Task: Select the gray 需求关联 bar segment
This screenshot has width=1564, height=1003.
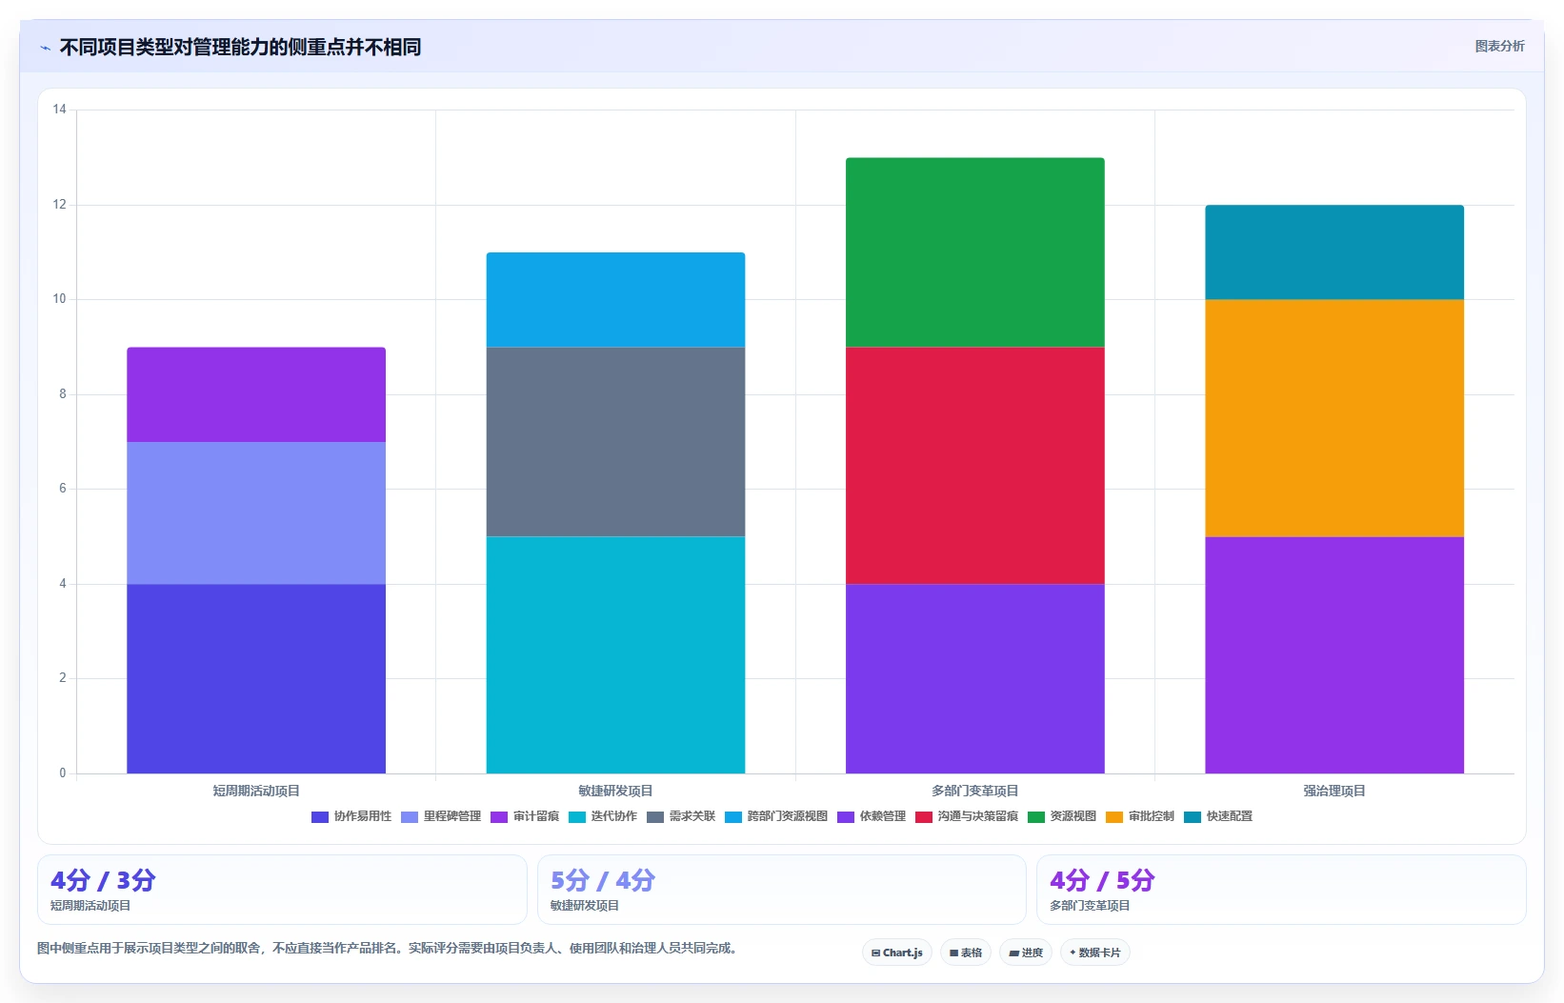Action: pos(615,442)
